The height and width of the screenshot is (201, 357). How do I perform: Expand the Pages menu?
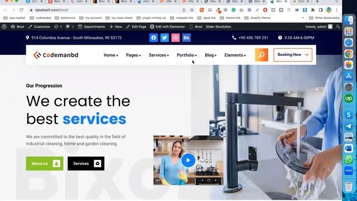pos(133,55)
